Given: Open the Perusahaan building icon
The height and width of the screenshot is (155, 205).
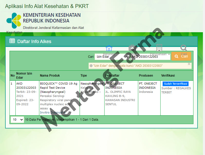Looking at the screenshot, I should pos(159,48).
